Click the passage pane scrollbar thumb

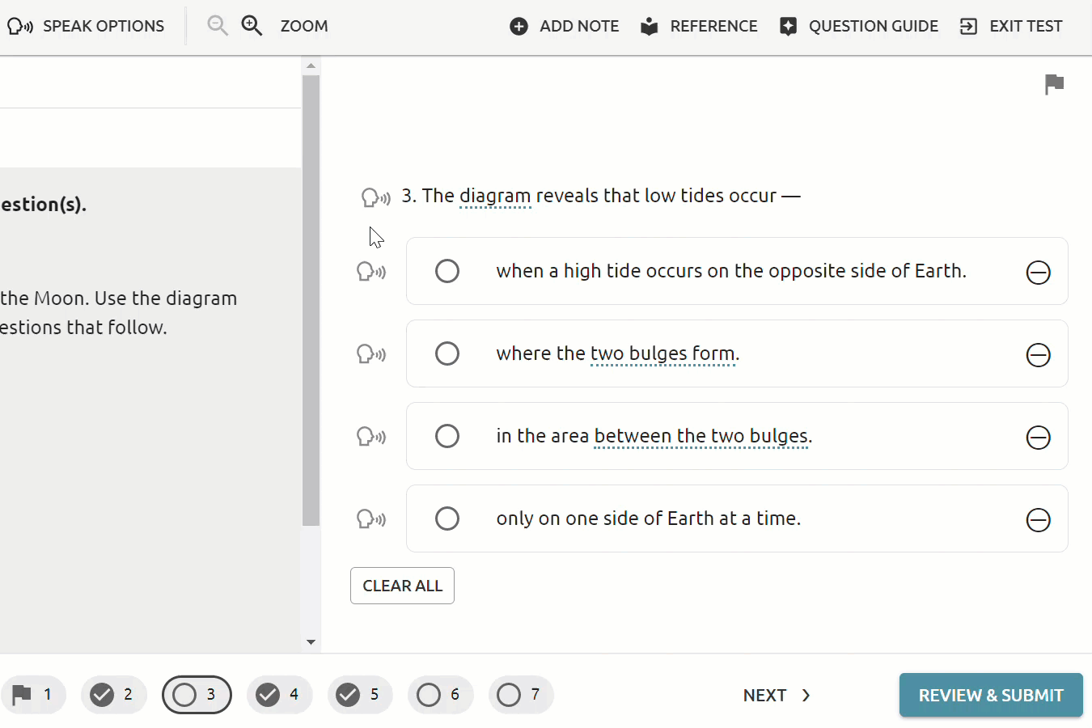point(311,300)
